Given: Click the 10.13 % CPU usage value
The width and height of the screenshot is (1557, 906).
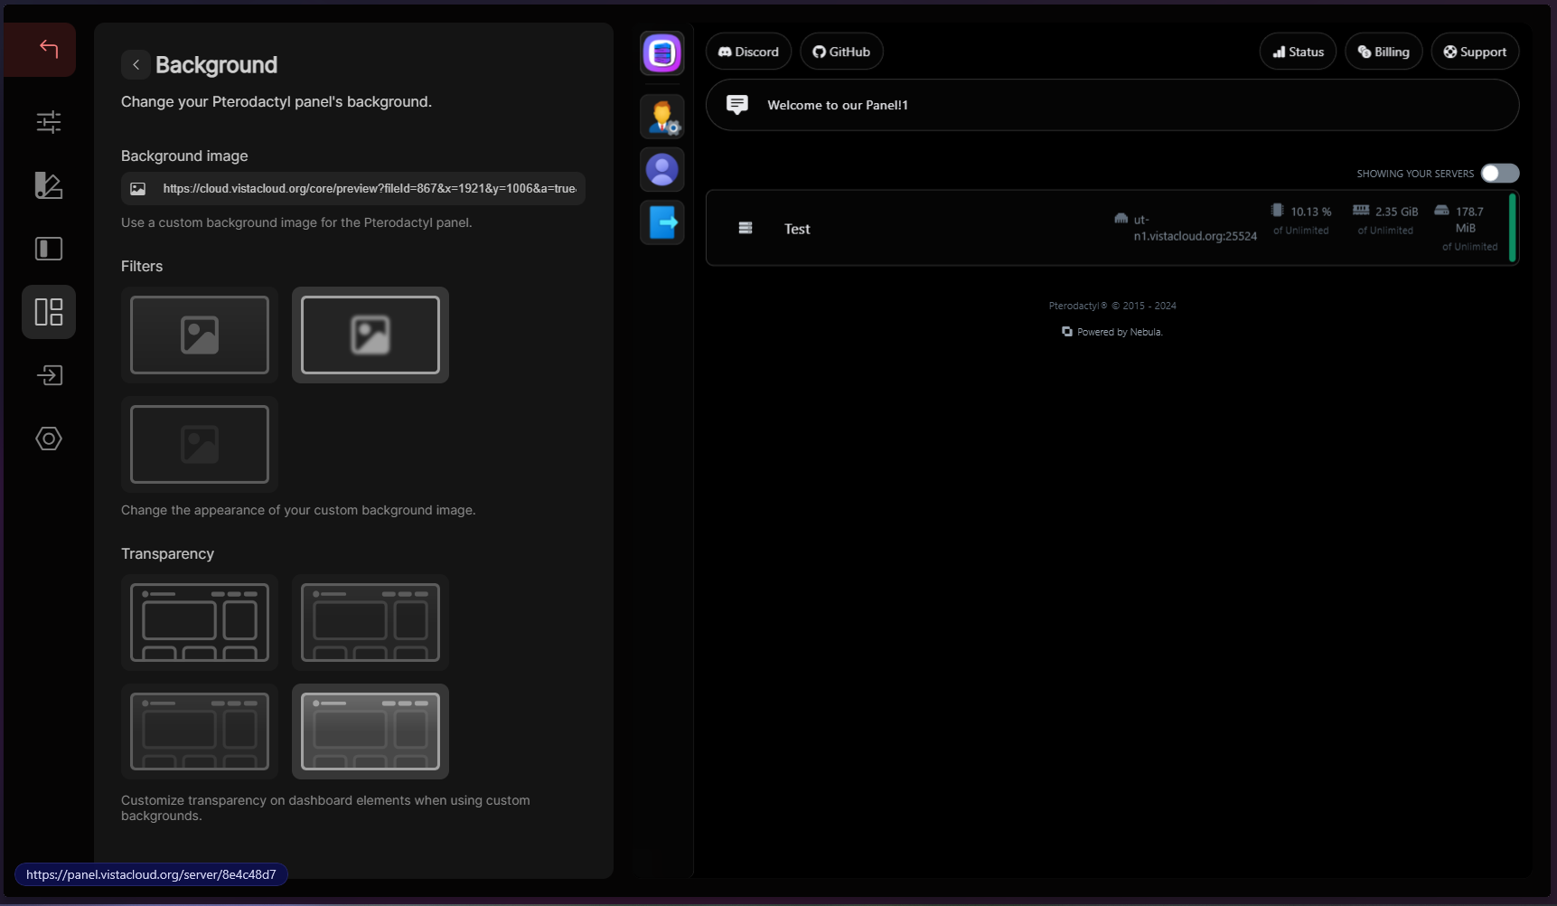Looking at the screenshot, I should (x=1310, y=212).
